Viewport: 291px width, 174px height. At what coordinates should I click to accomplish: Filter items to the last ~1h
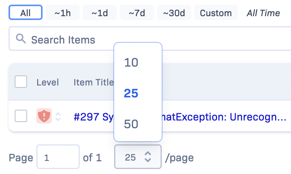(63, 13)
